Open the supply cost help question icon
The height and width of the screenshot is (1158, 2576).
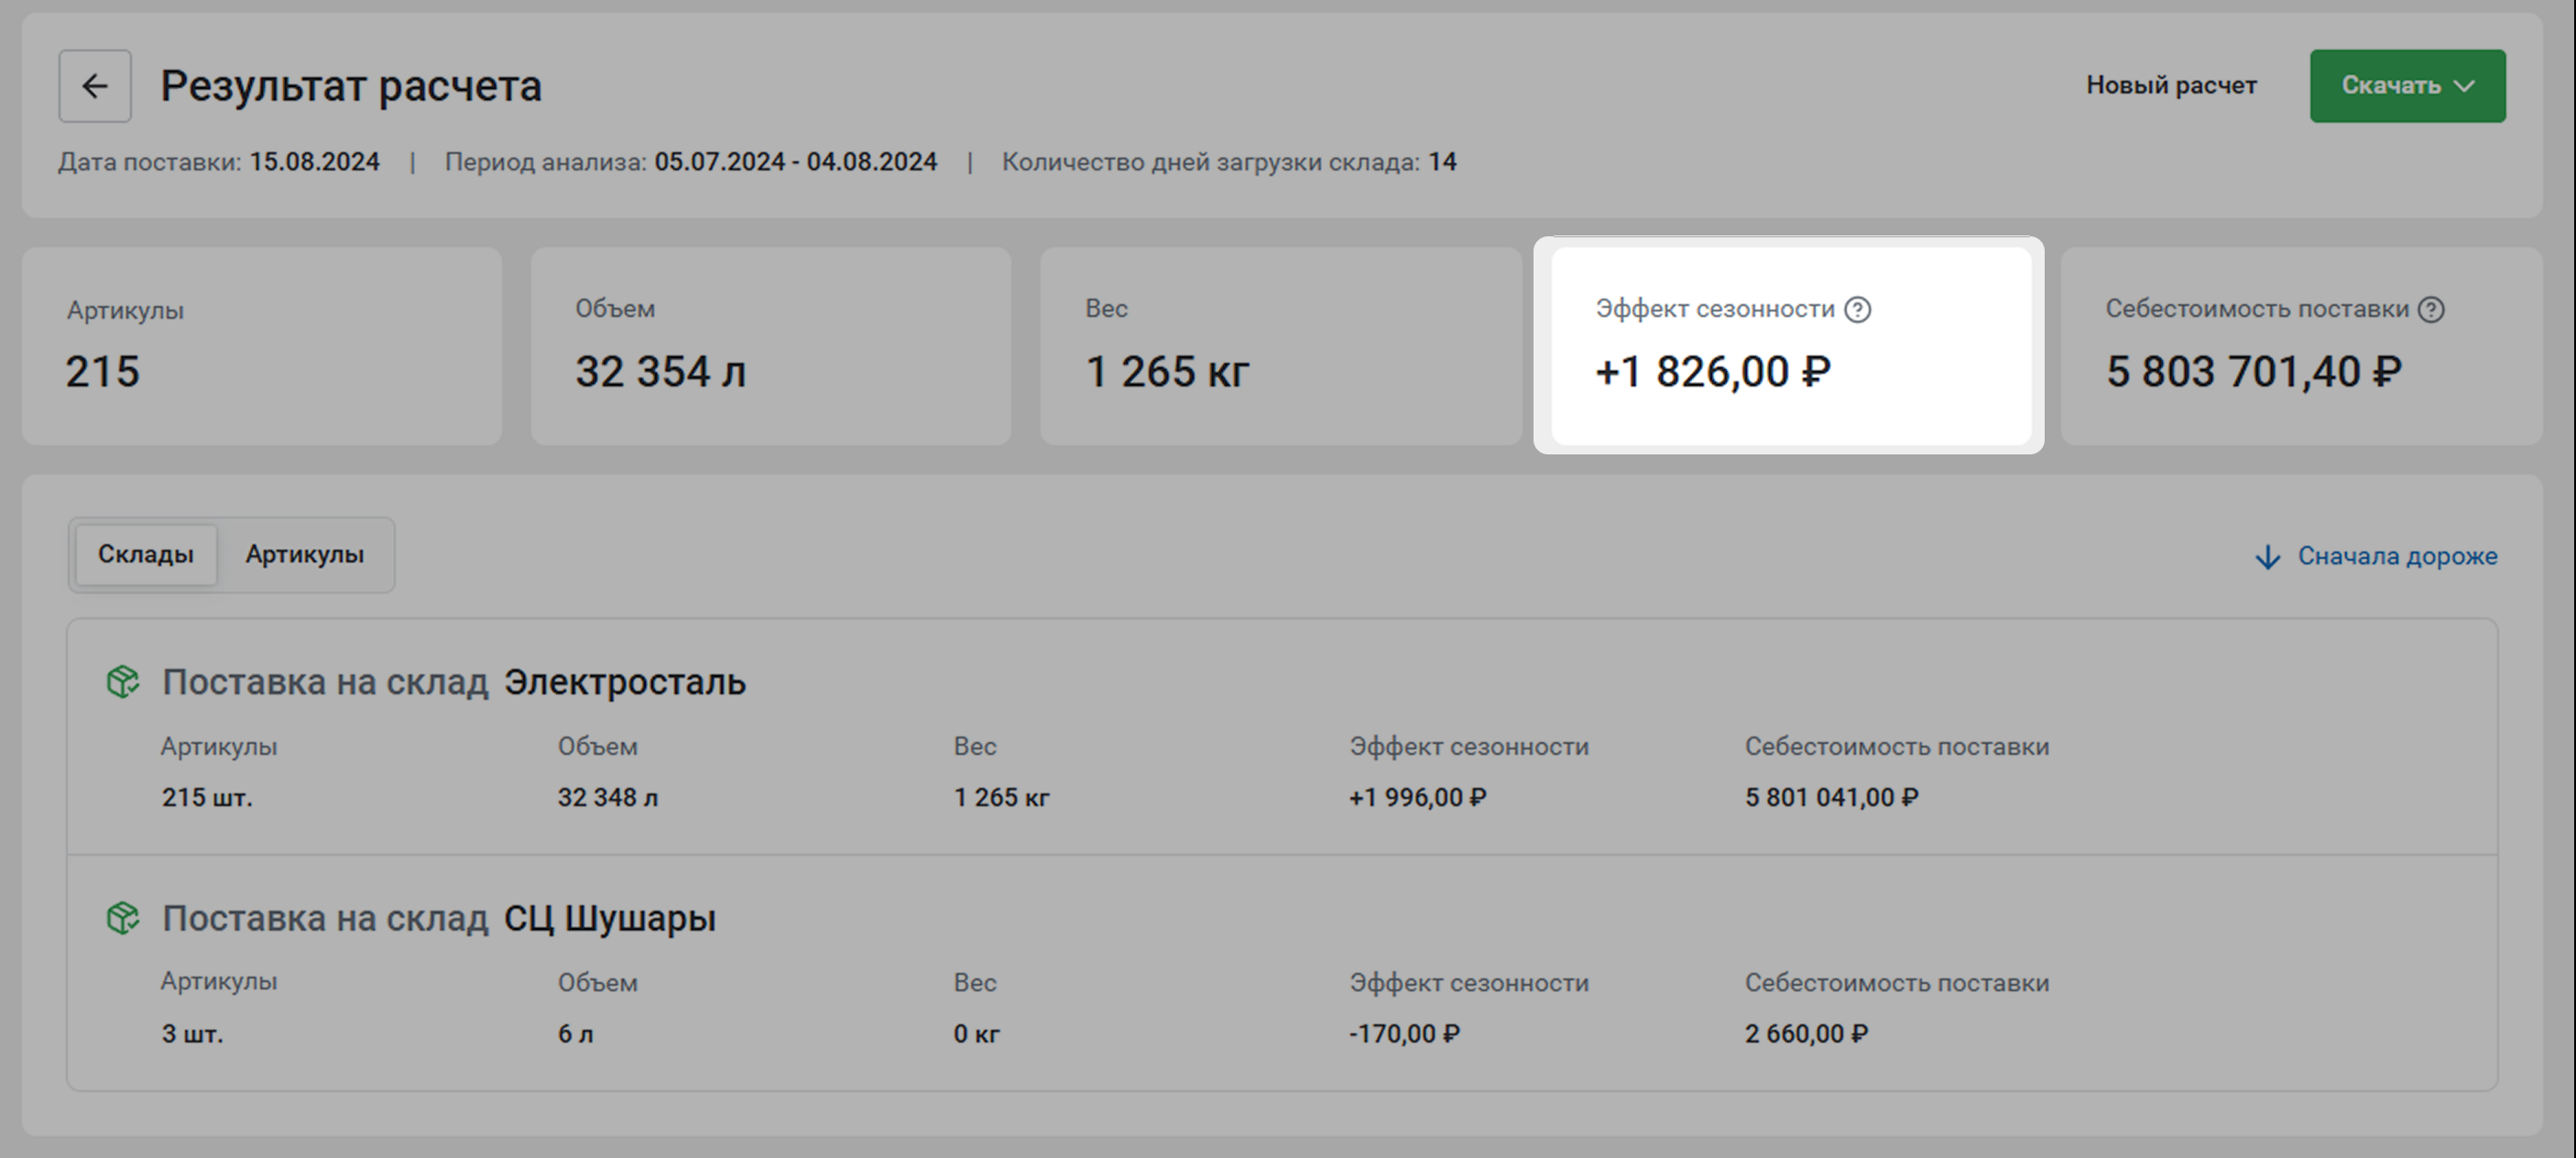[x=2431, y=310]
